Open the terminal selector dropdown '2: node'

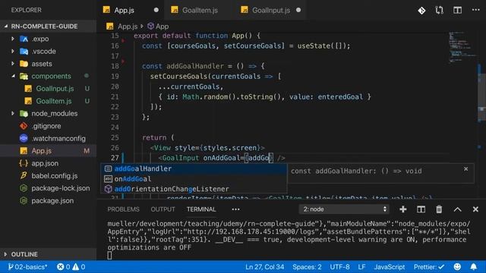[344, 209]
